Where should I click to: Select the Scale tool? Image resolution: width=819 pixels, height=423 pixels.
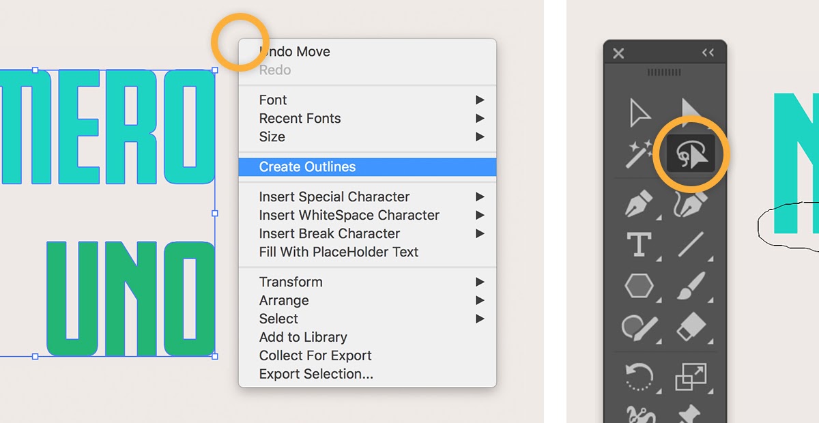(691, 377)
